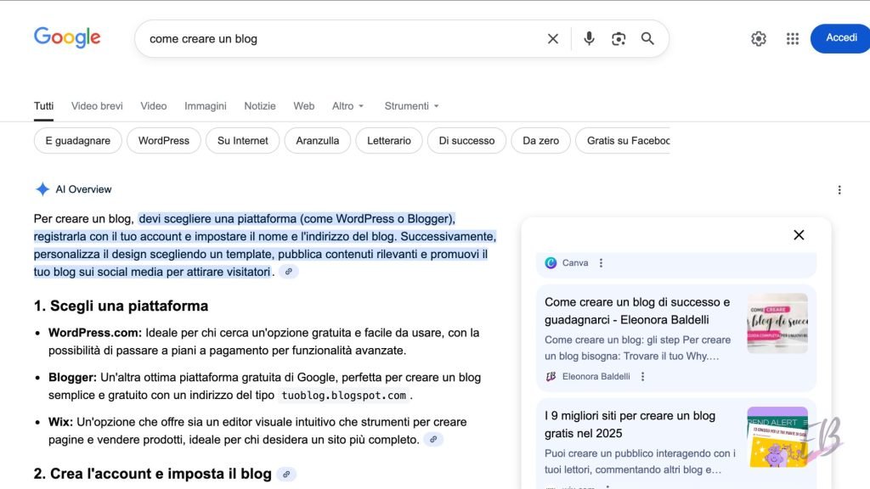Click the link chip after Wix bullet
This screenshot has width=870, height=489.
[x=433, y=440]
